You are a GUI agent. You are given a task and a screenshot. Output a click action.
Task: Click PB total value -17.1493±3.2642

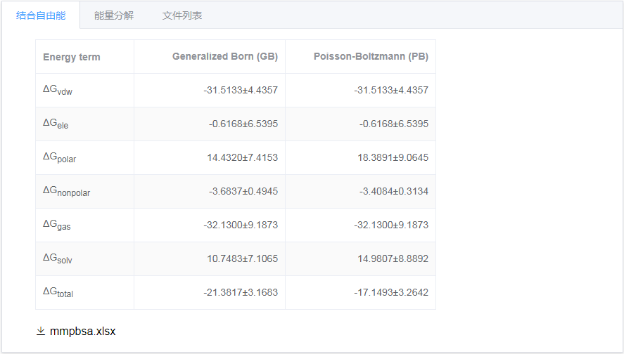[x=391, y=292]
